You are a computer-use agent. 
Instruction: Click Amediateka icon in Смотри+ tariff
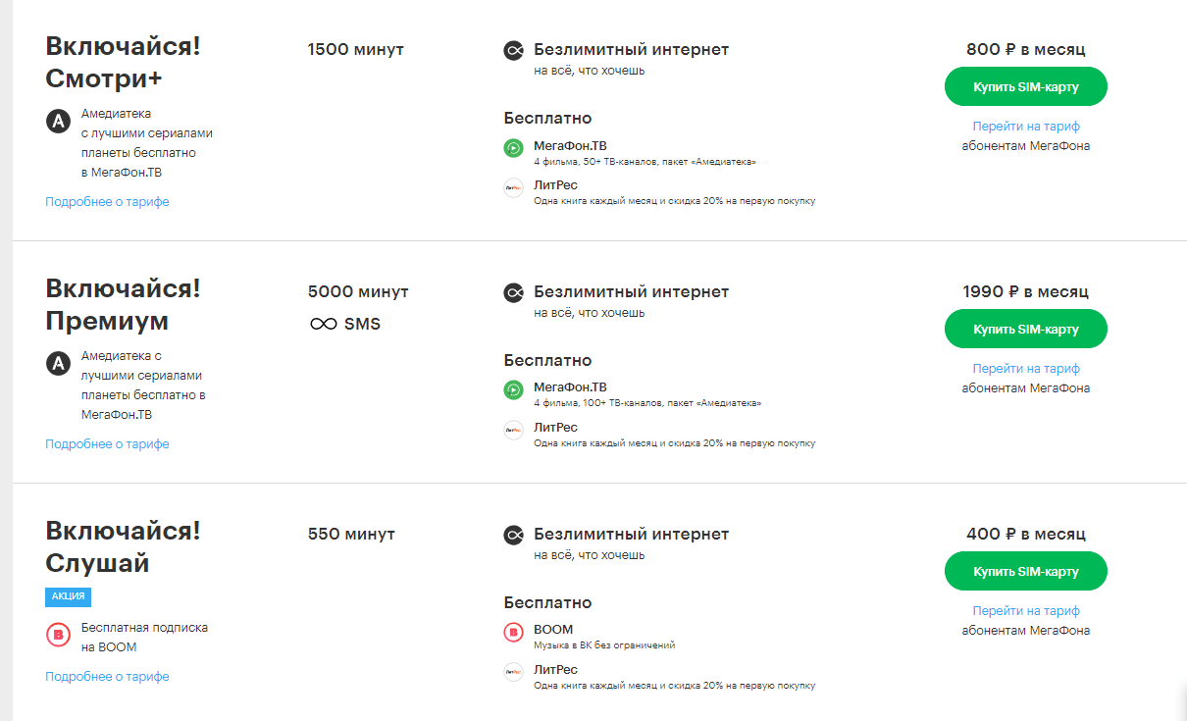(x=58, y=122)
